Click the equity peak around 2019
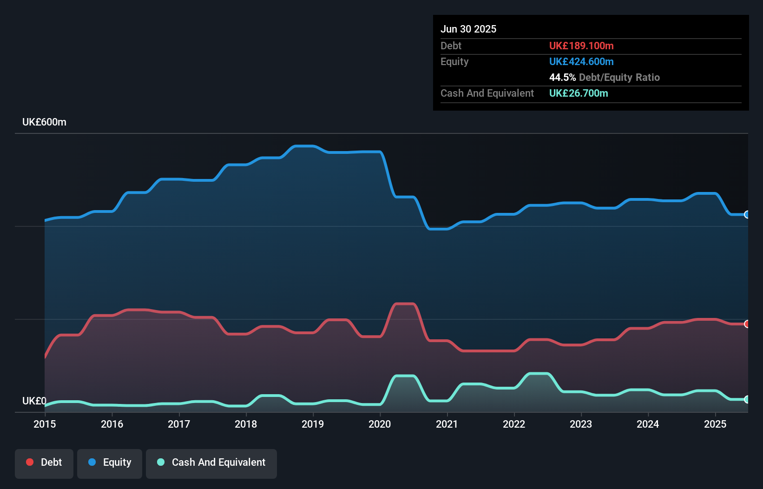This screenshot has height=489, width=763. pyautogui.click(x=304, y=145)
